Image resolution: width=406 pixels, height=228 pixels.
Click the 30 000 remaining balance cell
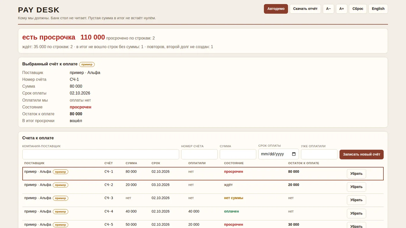(x=293, y=225)
